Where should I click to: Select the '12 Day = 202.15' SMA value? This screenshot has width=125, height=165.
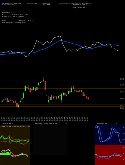pos(10,5)
